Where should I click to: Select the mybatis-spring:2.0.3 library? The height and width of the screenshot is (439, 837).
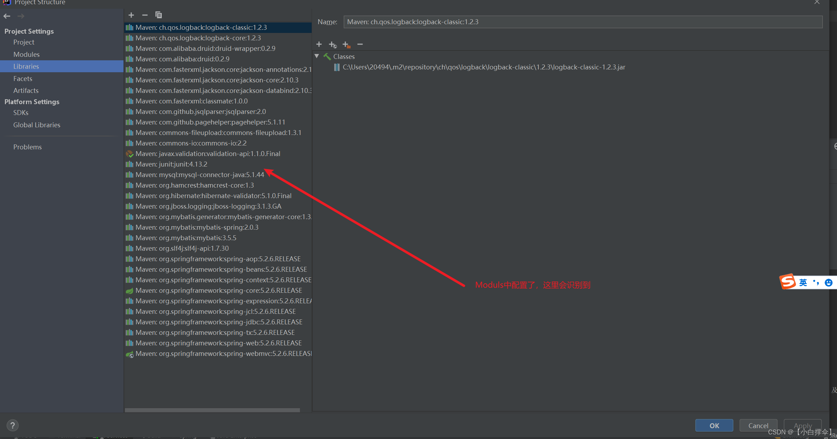218,227
